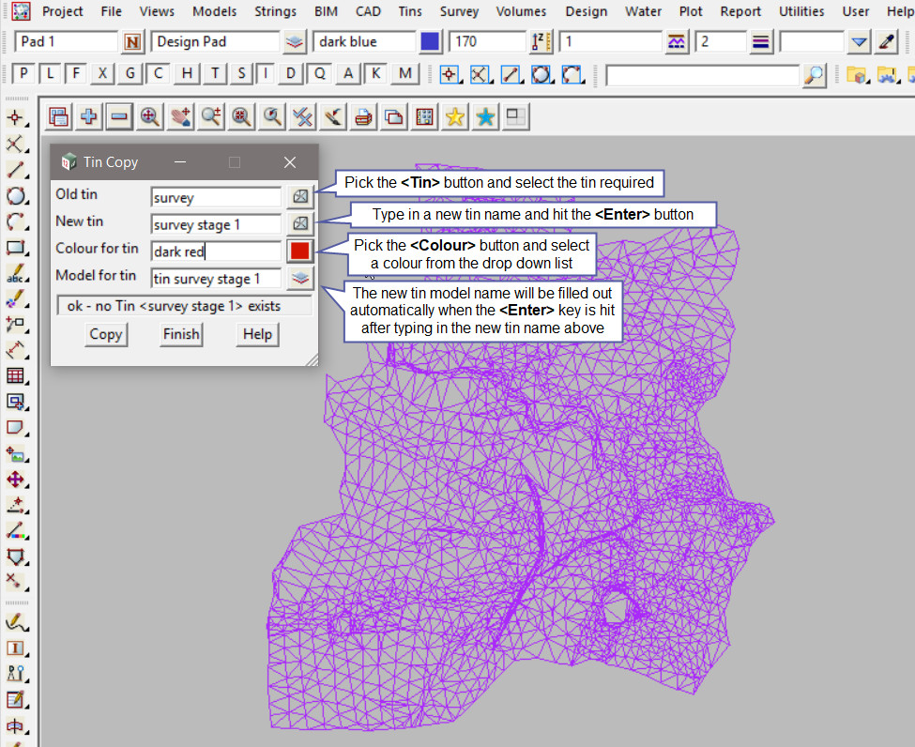
Task: Click the red colour swatch for tin
Action: coord(299,251)
